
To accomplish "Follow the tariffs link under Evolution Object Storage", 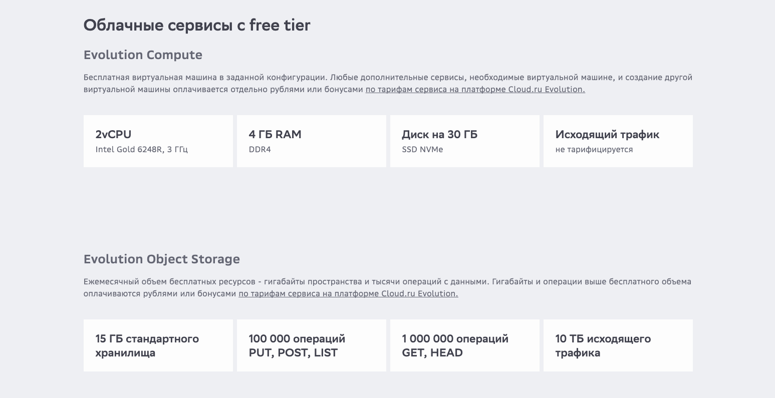I will coord(348,293).
